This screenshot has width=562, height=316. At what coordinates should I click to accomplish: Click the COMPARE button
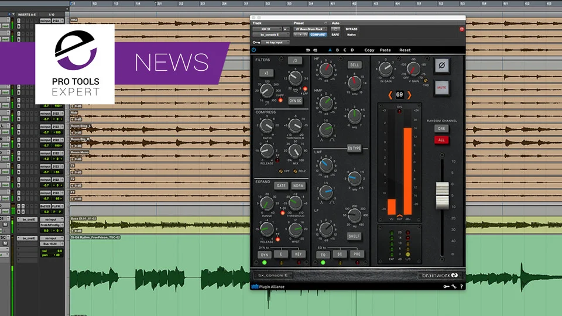[317, 35]
